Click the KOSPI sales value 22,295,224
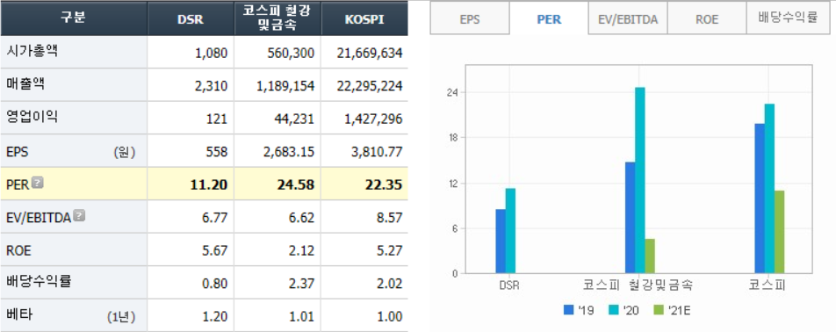The width and height of the screenshot is (836, 332). tap(370, 86)
